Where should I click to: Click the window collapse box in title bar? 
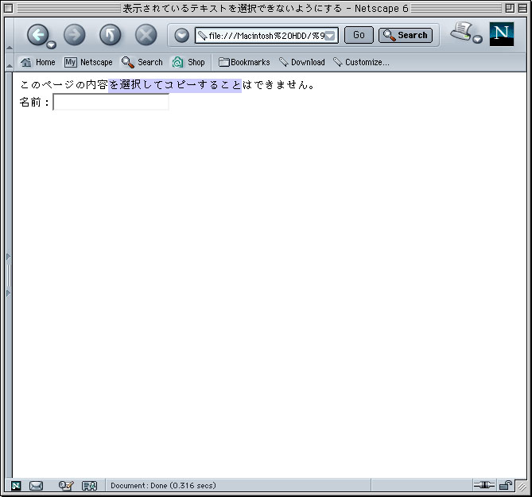[x=522, y=8]
